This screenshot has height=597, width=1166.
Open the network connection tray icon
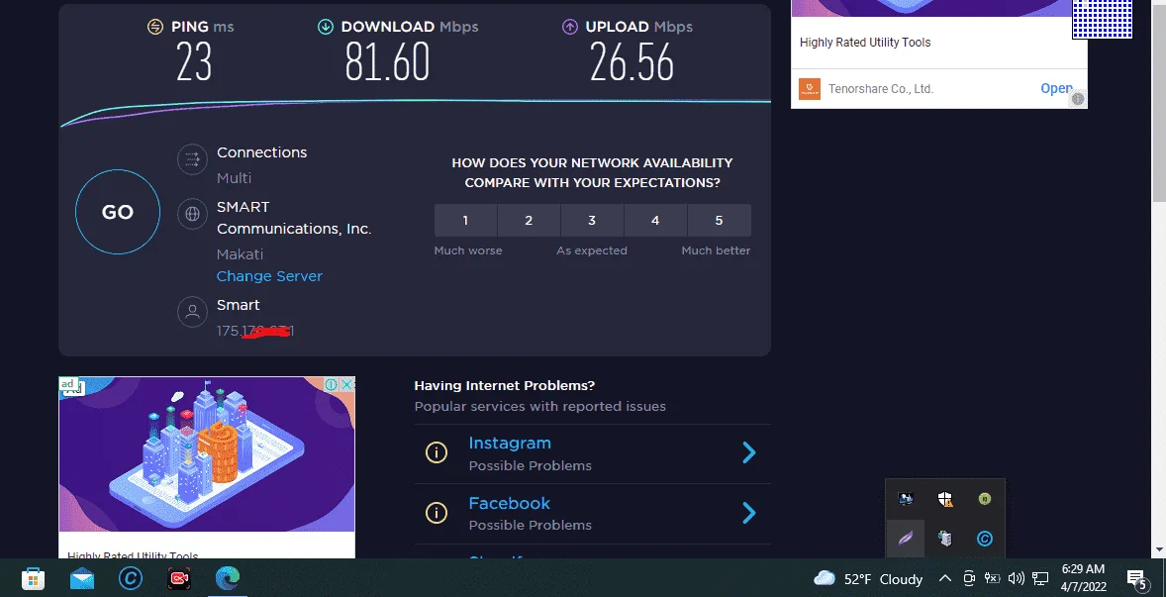[x=1040, y=578]
